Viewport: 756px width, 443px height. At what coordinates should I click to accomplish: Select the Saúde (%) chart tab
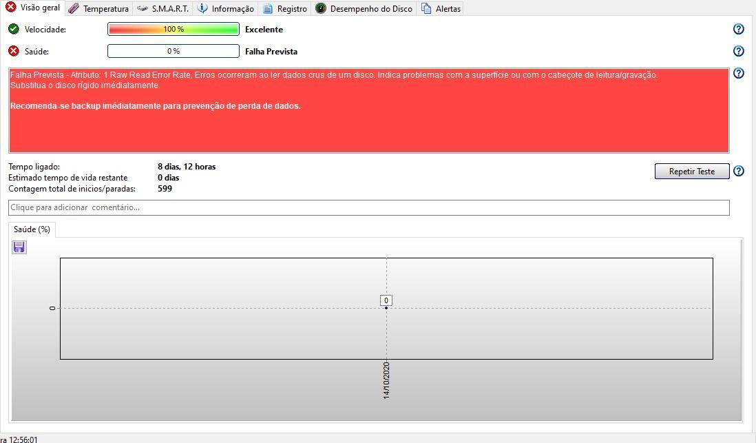pos(32,229)
